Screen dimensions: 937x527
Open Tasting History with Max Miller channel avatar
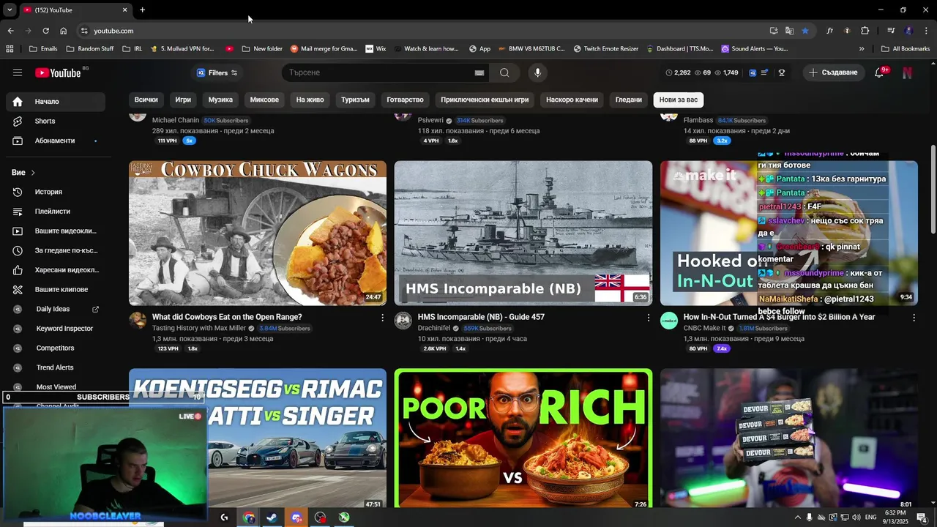pos(138,321)
